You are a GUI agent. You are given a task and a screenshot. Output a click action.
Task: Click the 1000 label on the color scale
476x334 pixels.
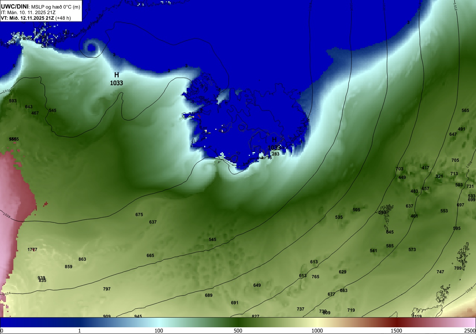click(317, 331)
